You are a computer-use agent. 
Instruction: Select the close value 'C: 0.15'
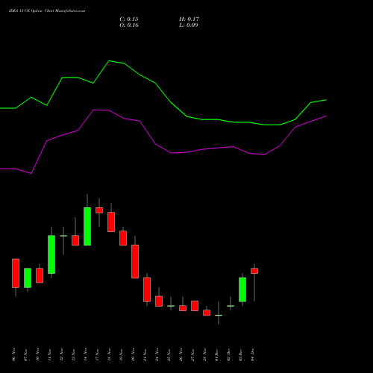(x=129, y=19)
